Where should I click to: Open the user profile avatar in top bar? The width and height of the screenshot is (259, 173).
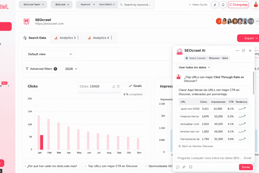[x=255, y=5]
